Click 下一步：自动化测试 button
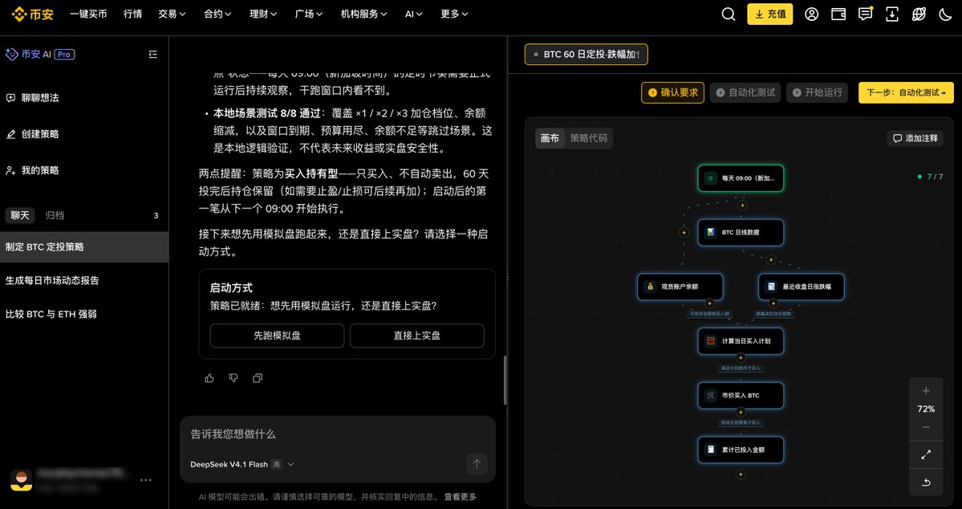The height and width of the screenshot is (509, 962). click(906, 92)
